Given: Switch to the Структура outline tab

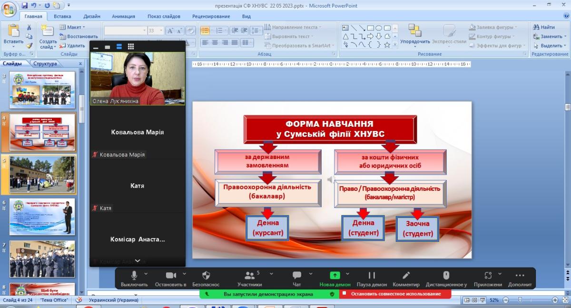Looking at the screenshot, I should pos(45,64).
